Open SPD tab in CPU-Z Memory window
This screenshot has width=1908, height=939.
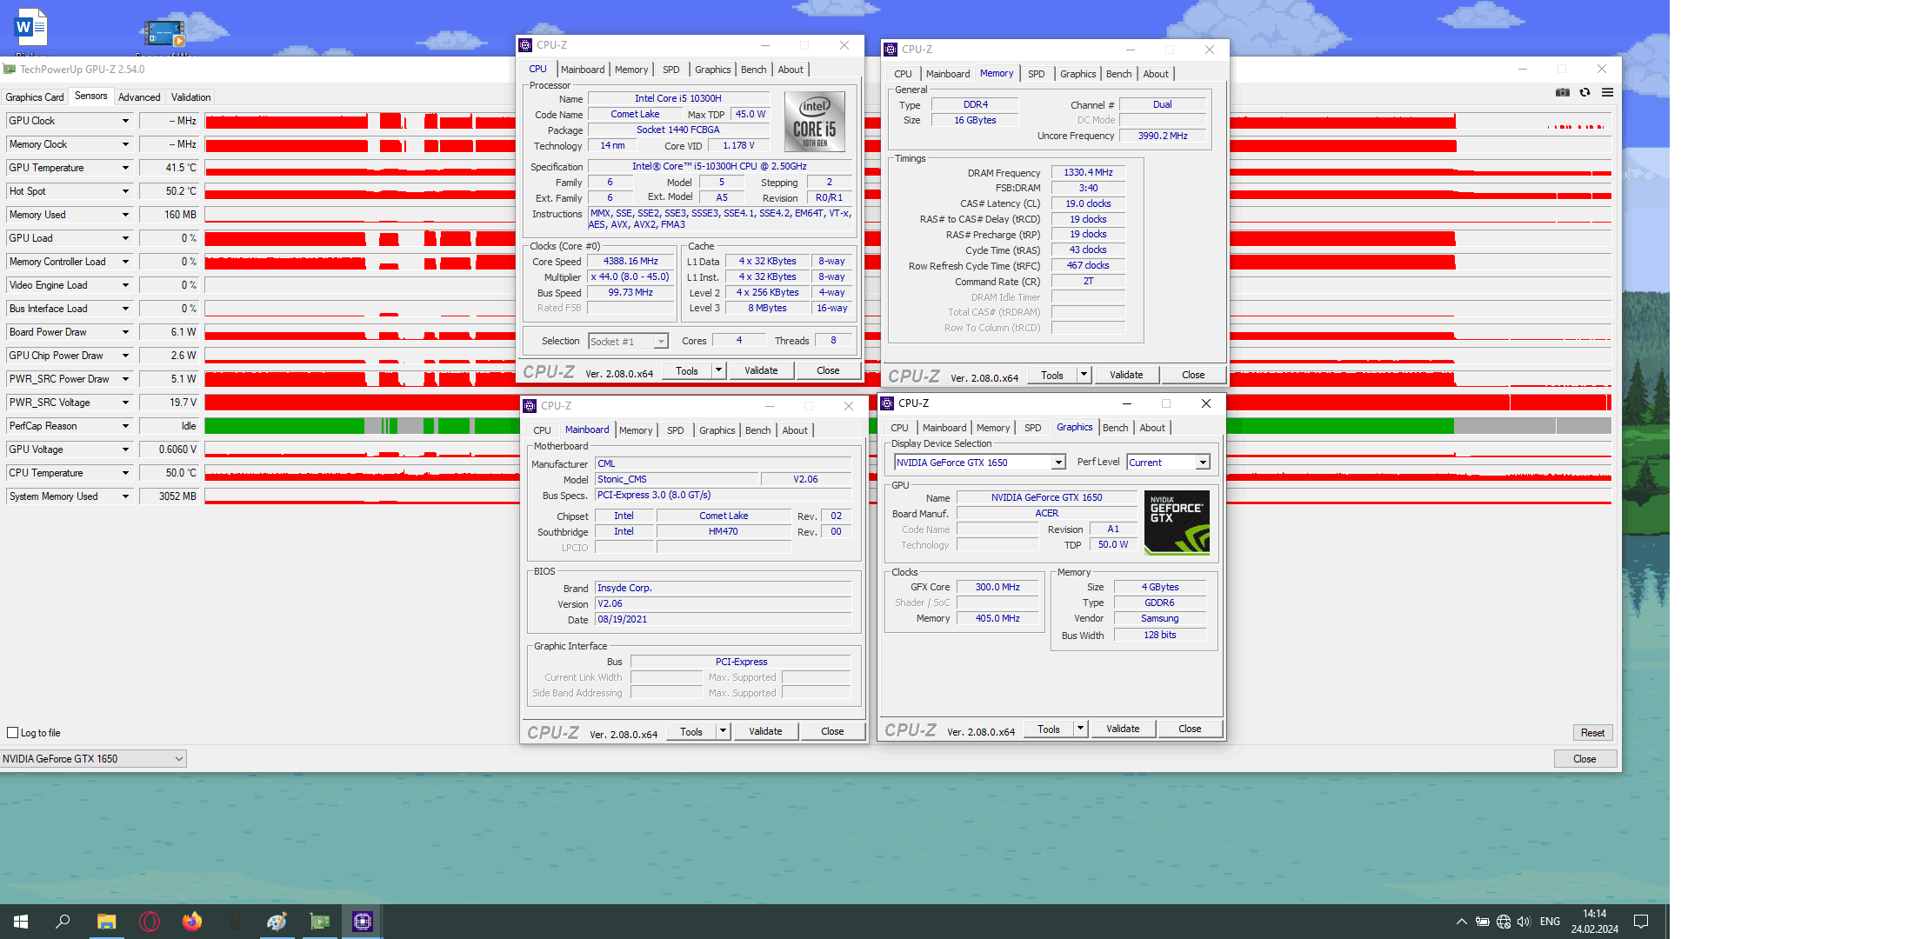[x=1037, y=74]
